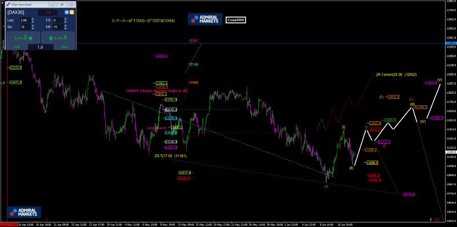Image resolution: width=457 pixels, height=227 pixels.
Task: Close the Mini terminal window
Action: click(70, 5)
